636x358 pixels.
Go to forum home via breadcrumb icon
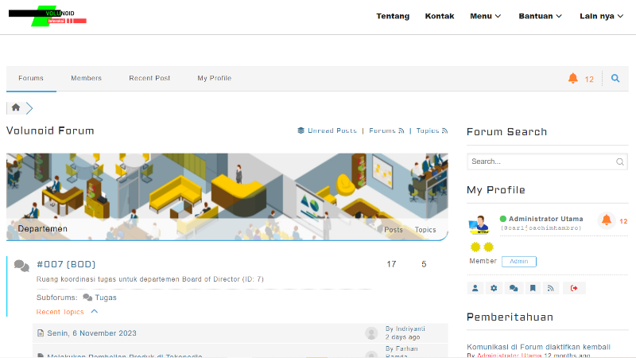16,108
